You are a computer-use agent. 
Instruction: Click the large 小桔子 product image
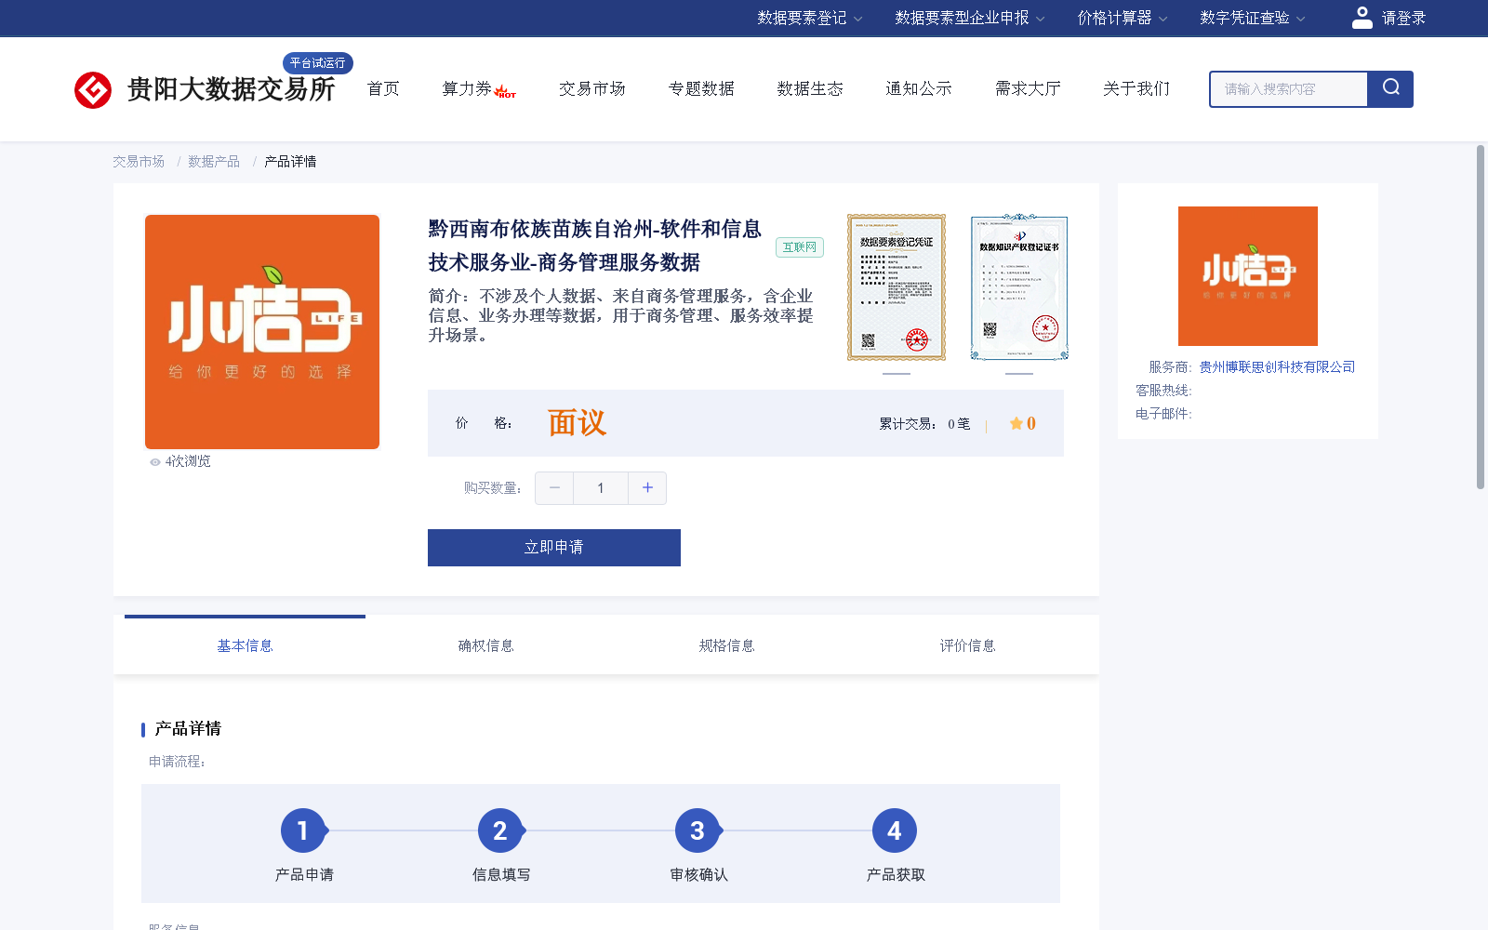click(262, 332)
